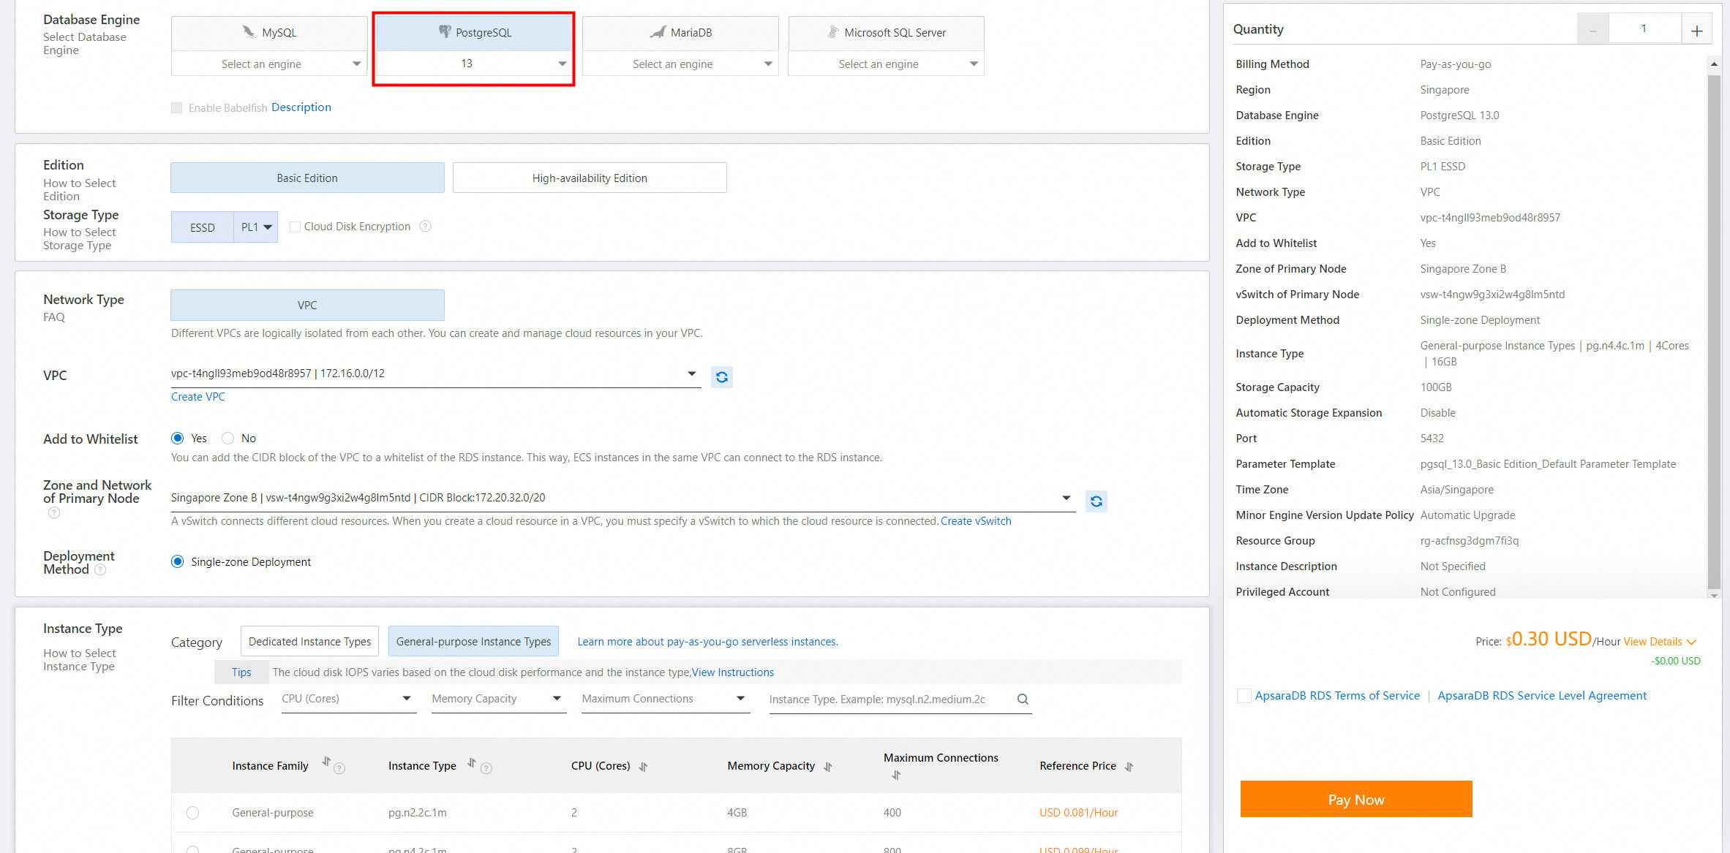Expand the PL1 performance level dropdown

(256, 227)
